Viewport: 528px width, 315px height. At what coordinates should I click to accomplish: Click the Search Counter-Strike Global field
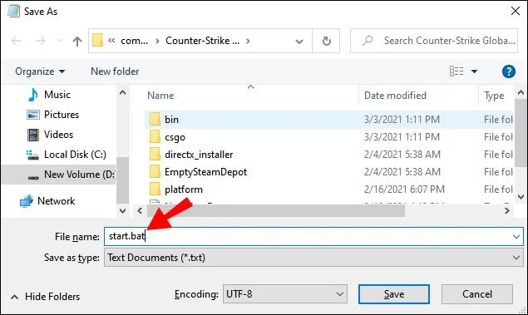point(434,41)
